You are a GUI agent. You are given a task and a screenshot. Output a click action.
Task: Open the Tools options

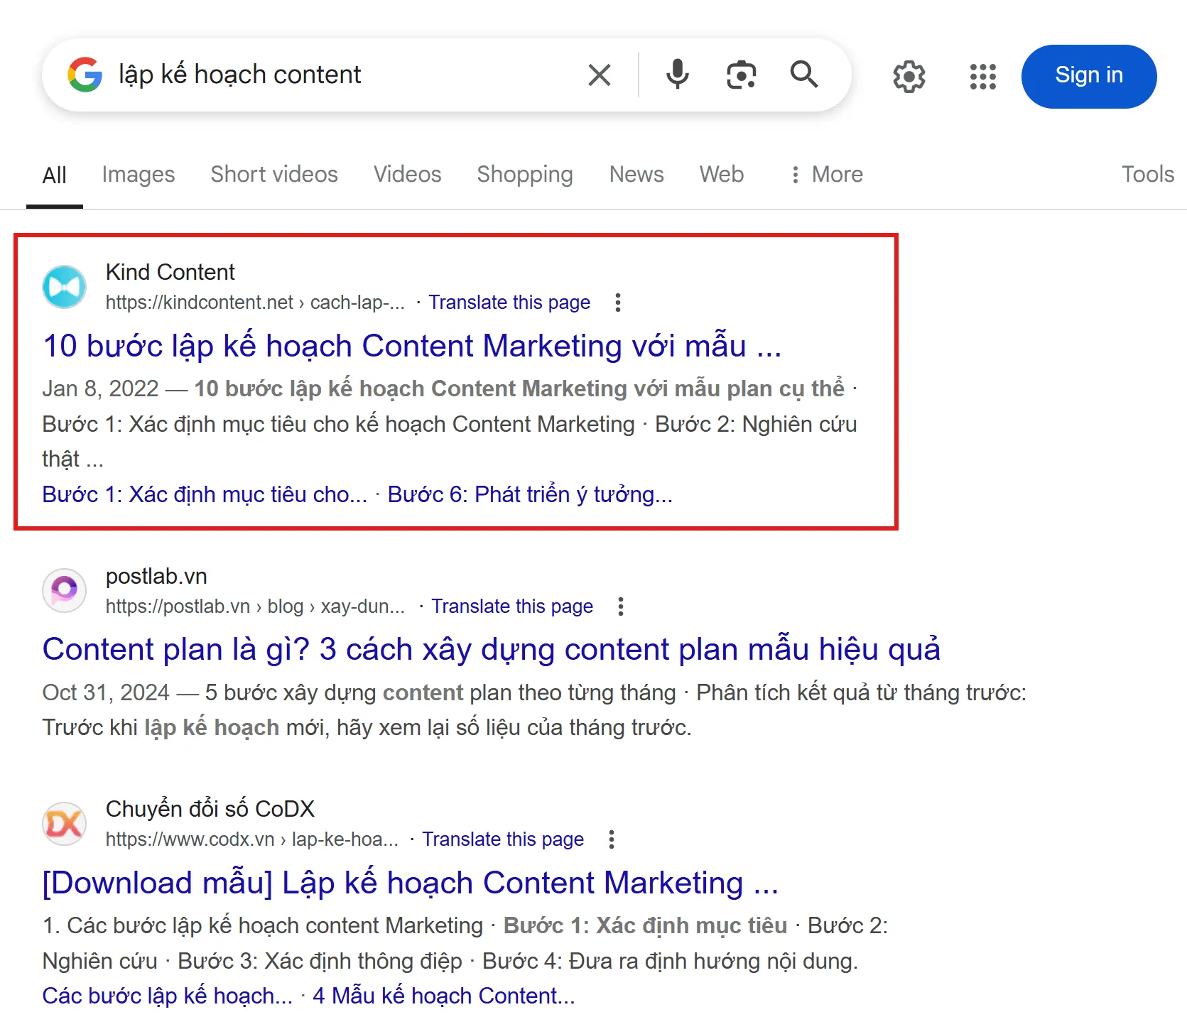[x=1147, y=175]
